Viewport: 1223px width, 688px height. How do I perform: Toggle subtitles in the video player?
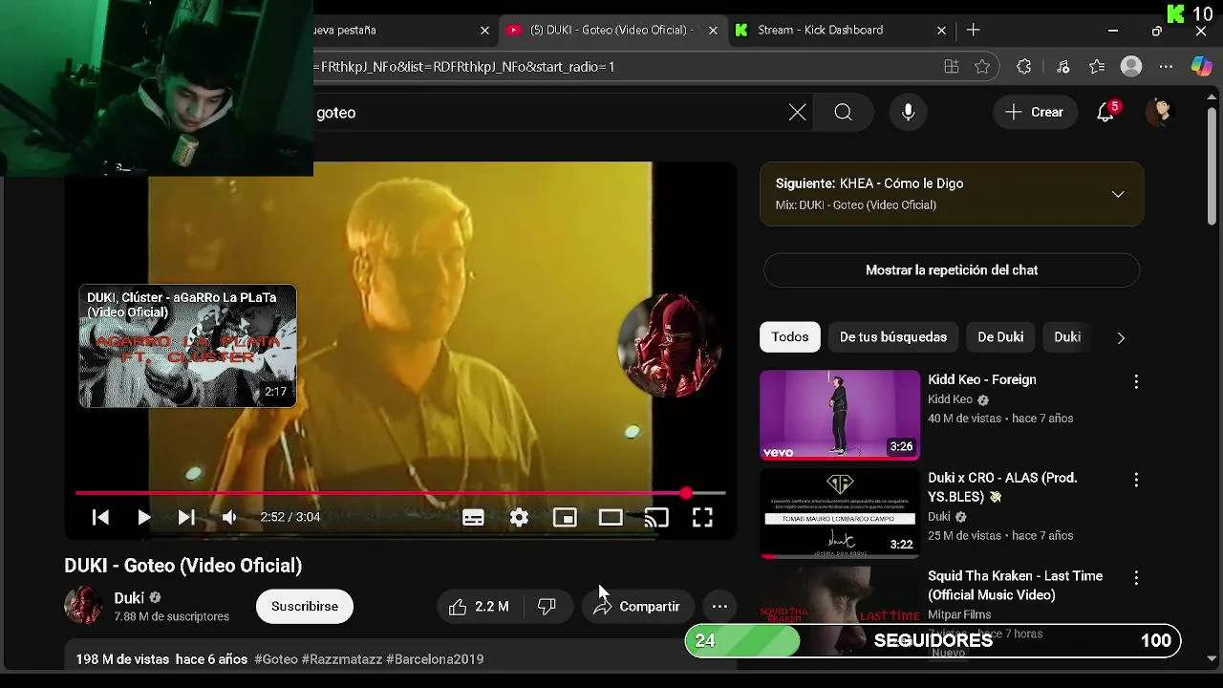pos(473,517)
